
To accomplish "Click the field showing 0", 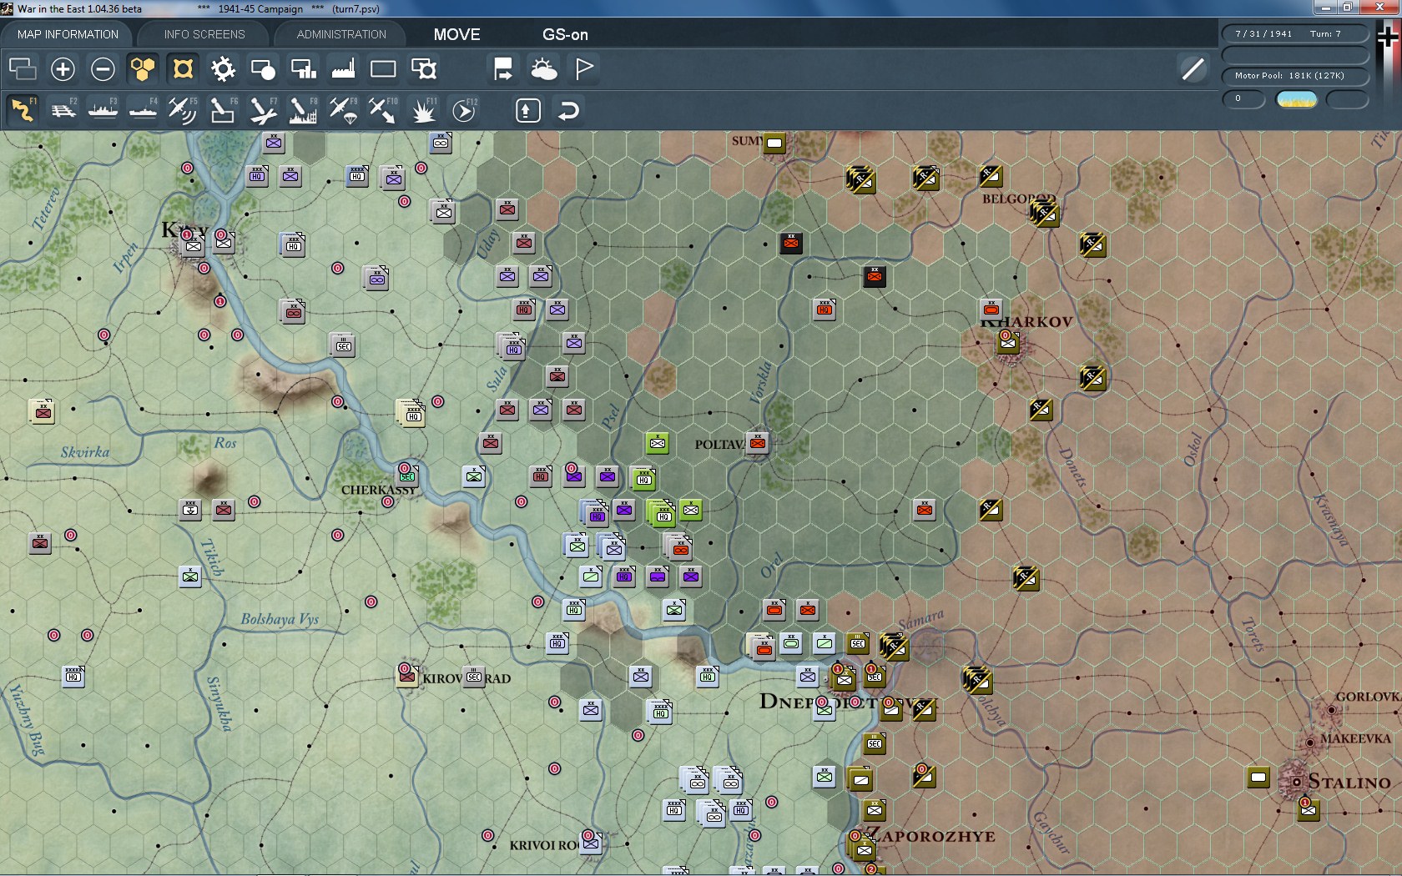I will pos(1243,98).
